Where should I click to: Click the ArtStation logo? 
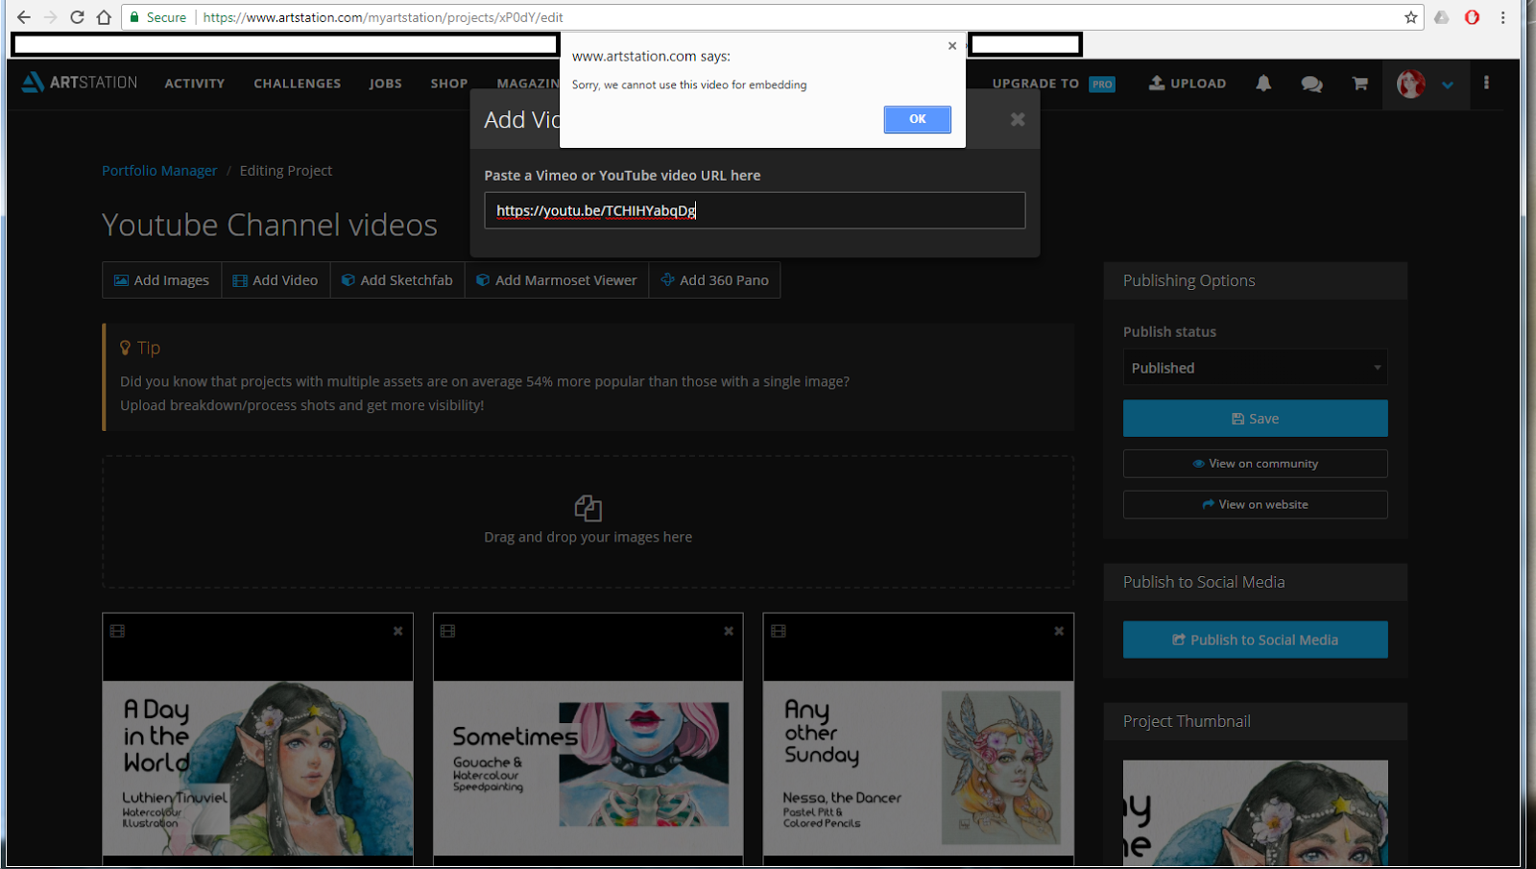80,83
